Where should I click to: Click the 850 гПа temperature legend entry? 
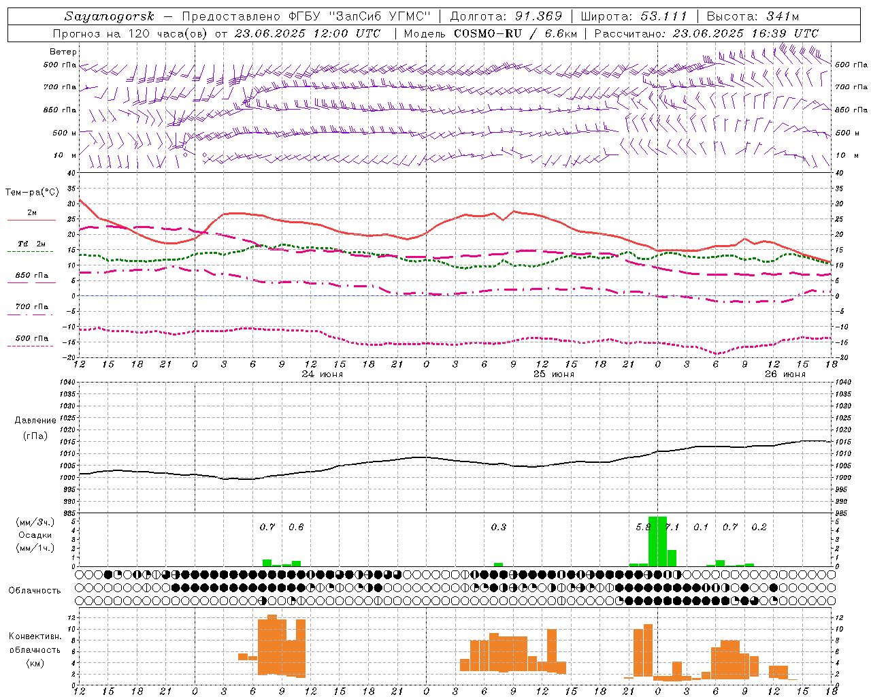pyautogui.click(x=32, y=276)
